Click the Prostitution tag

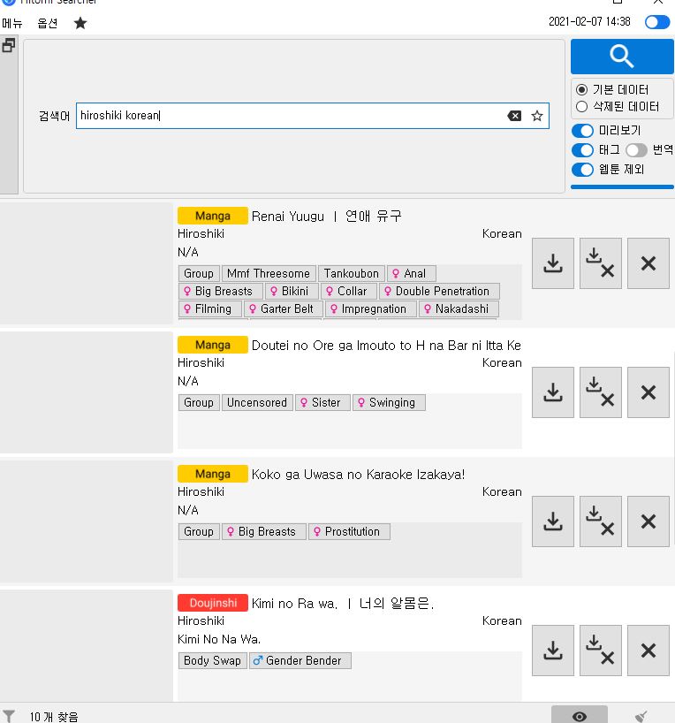point(349,532)
